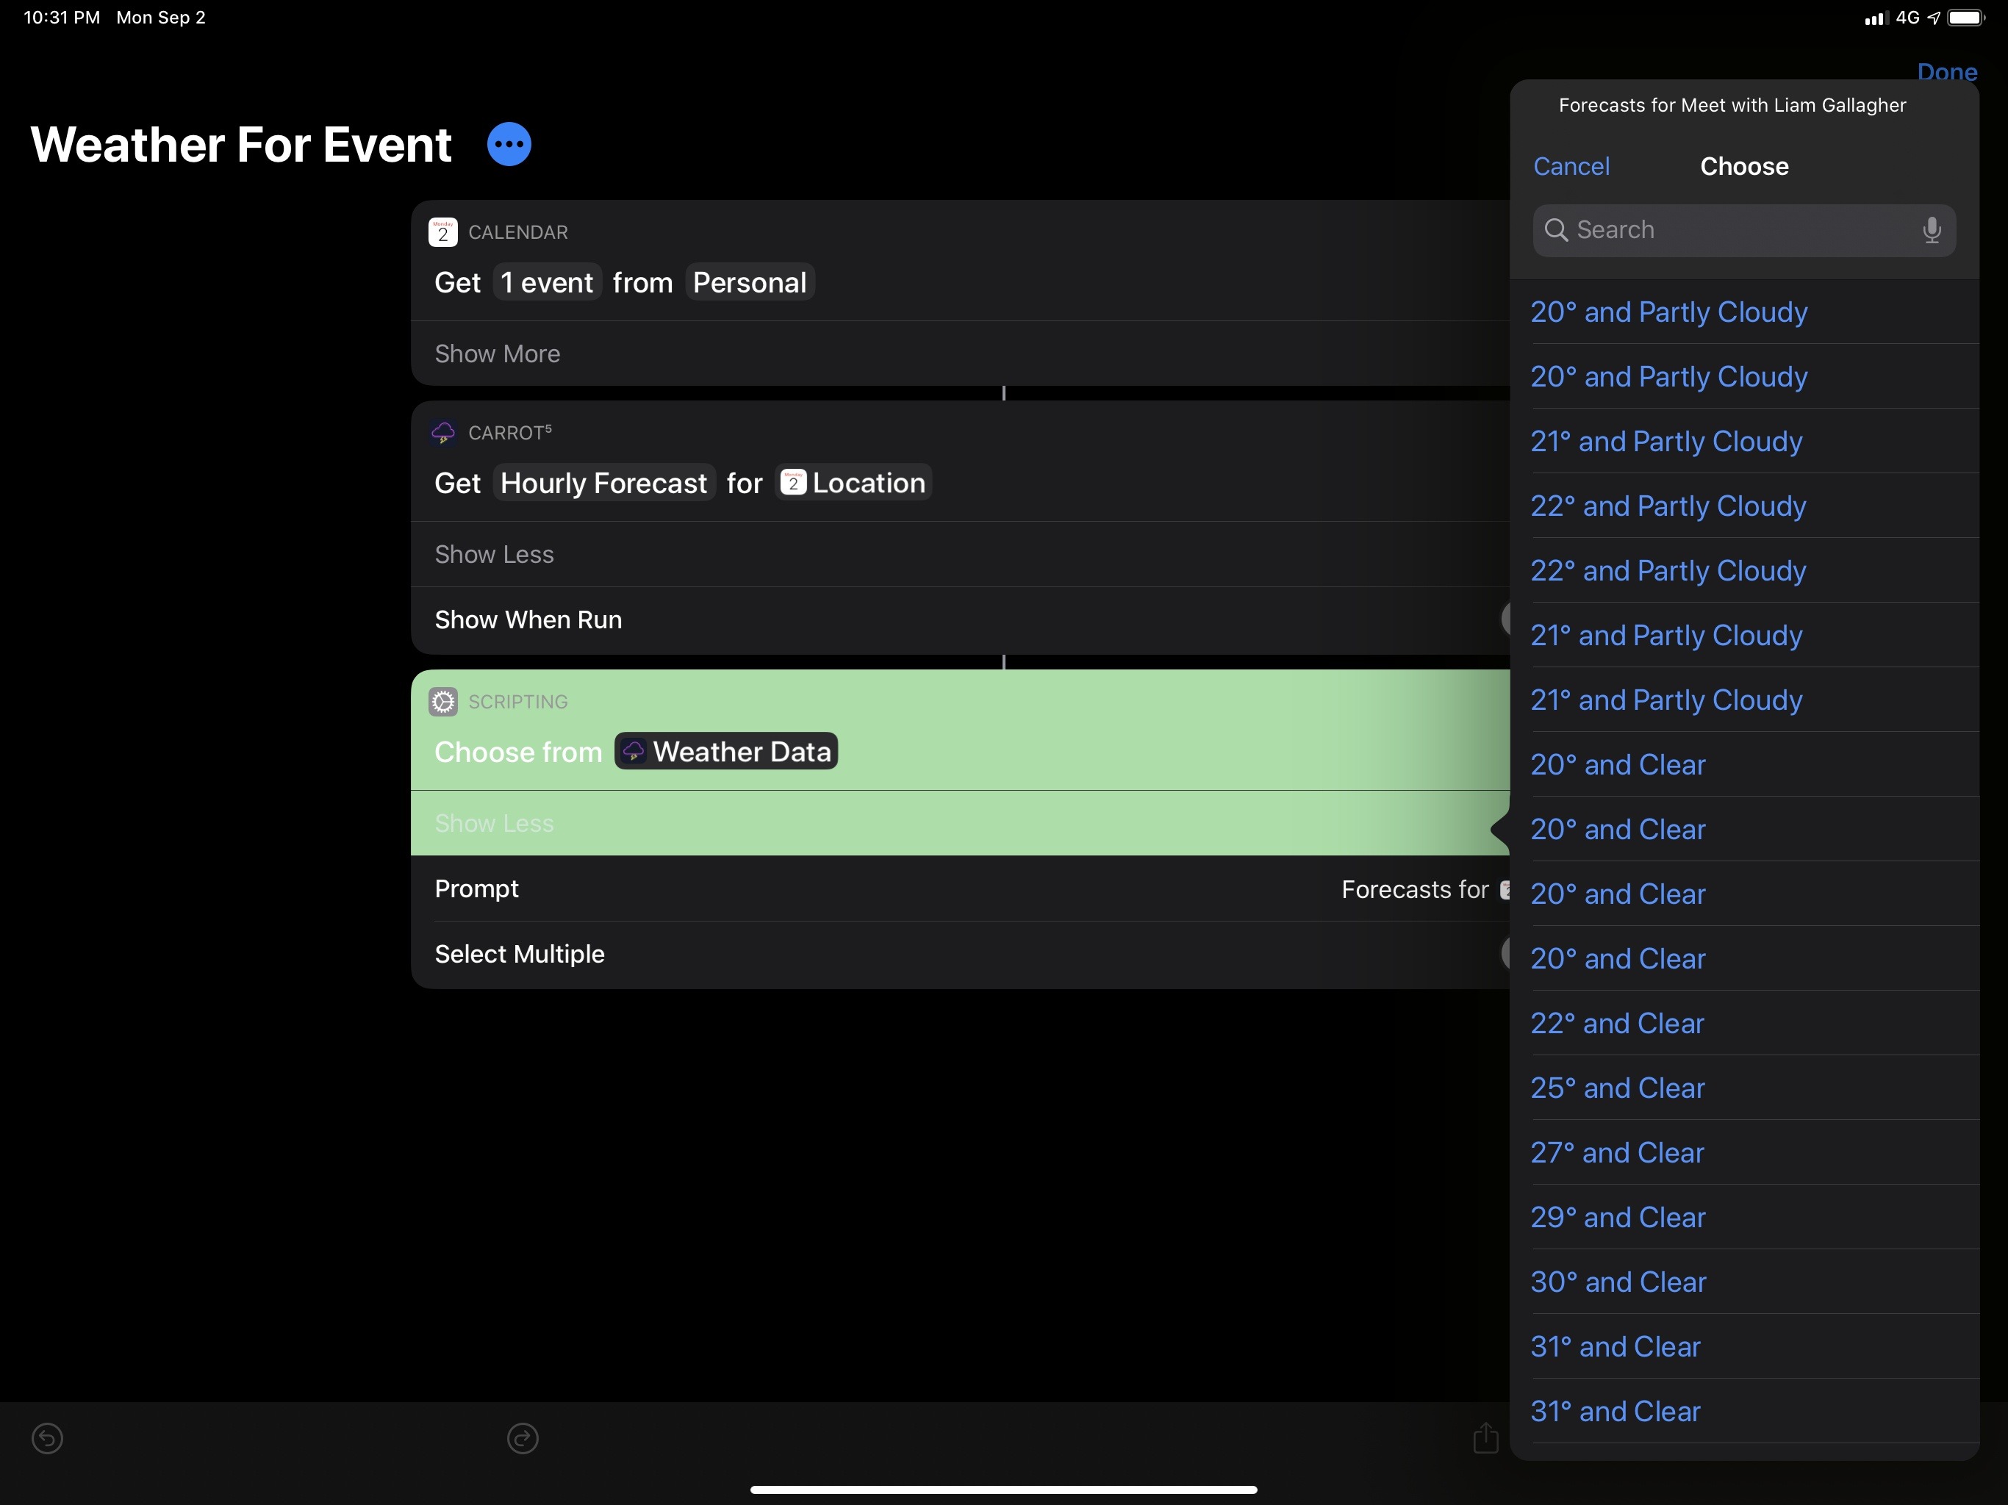Tap the blue ellipsis shortcut settings icon
This screenshot has width=2008, height=1505.
[509, 144]
